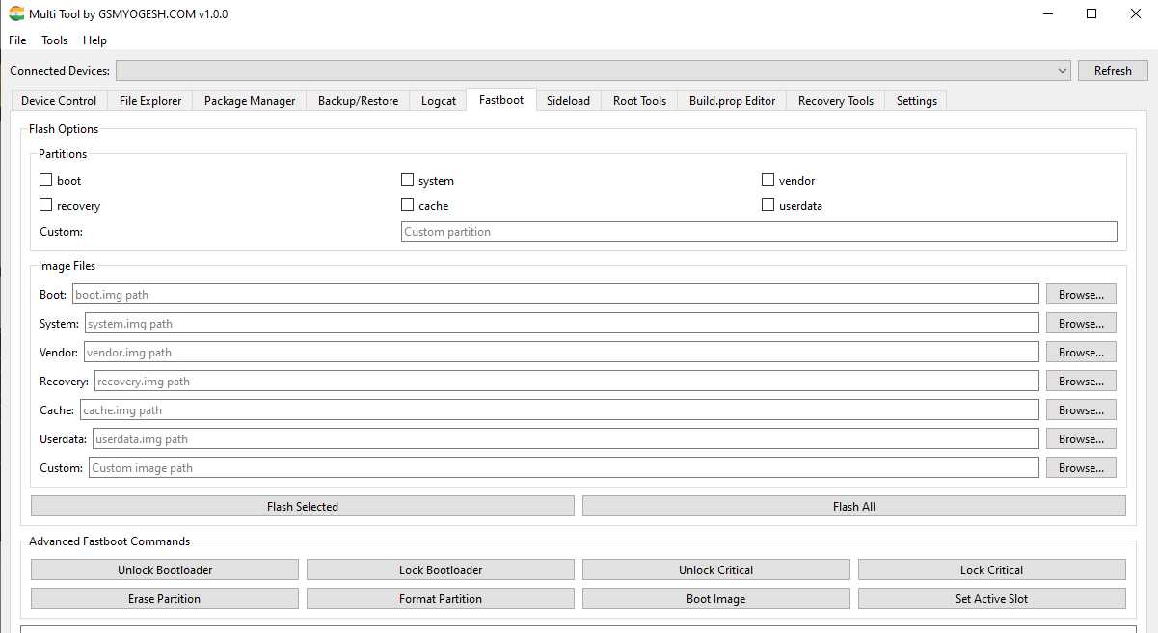
Task: Check the vendor partition option
Action: pyautogui.click(x=768, y=180)
